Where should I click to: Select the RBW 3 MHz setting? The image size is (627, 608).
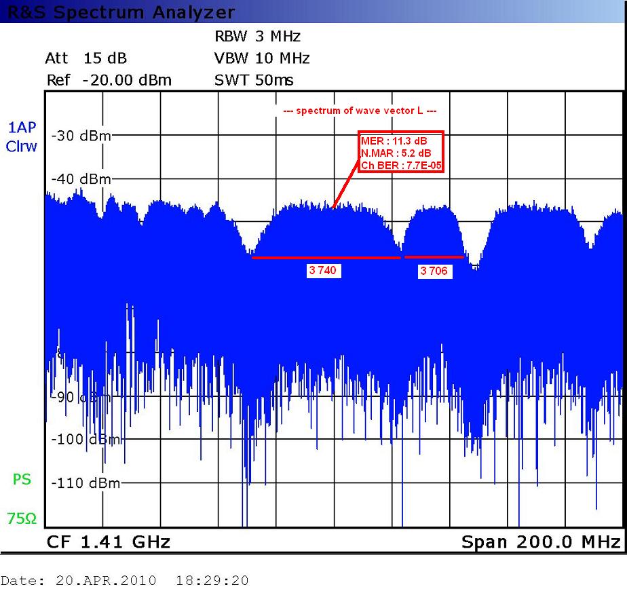pyautogui.click(x=257, y=37)
